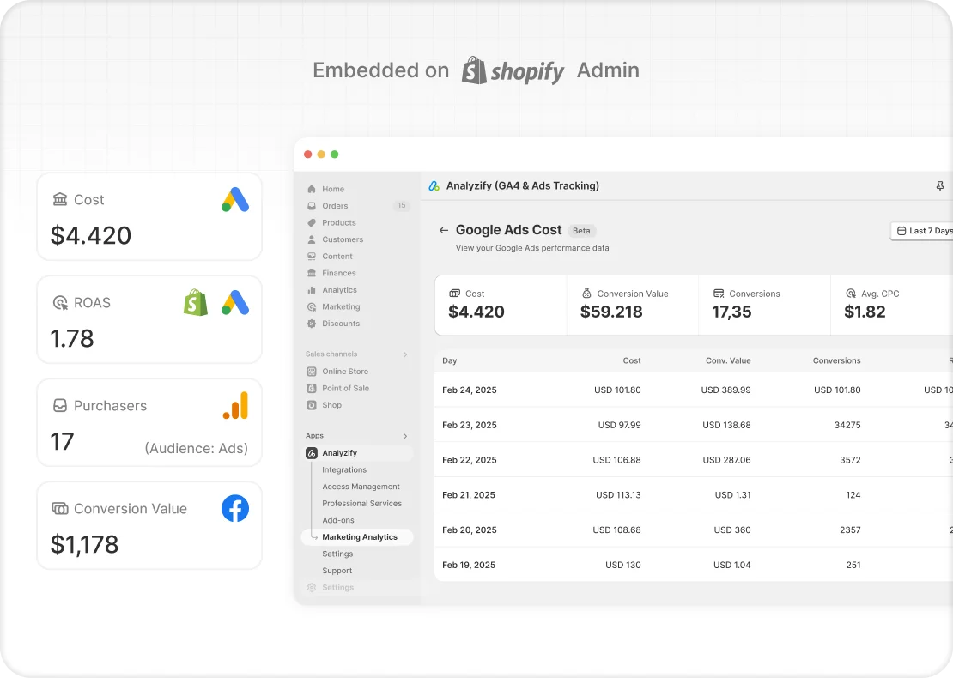Click the Conversions column header
The height and width of the screenshot is (678, 953).
(x=836, y=360)
